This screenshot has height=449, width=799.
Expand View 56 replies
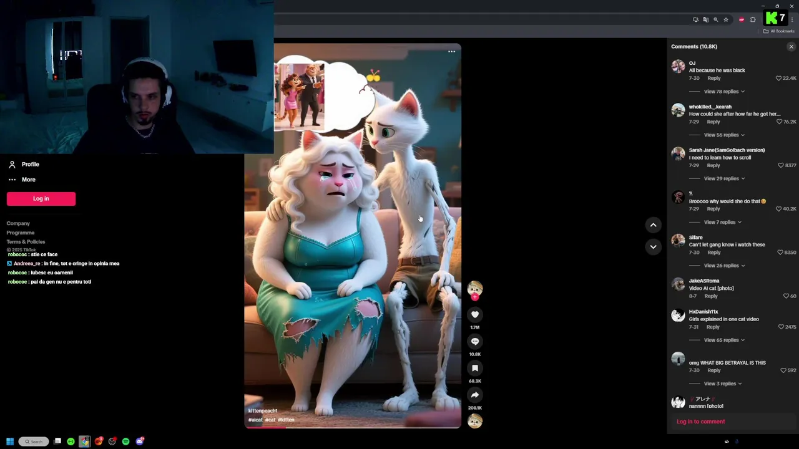pyautogui.click(x=723, y=135)
